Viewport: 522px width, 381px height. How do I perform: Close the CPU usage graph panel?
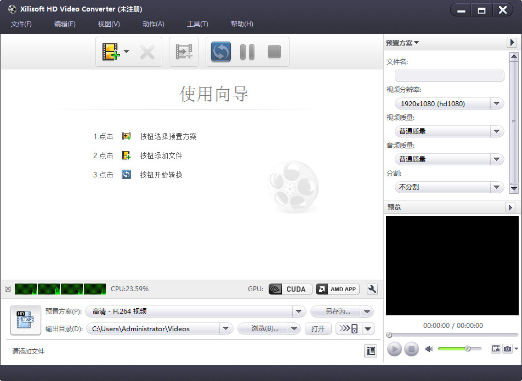point(8,288)
